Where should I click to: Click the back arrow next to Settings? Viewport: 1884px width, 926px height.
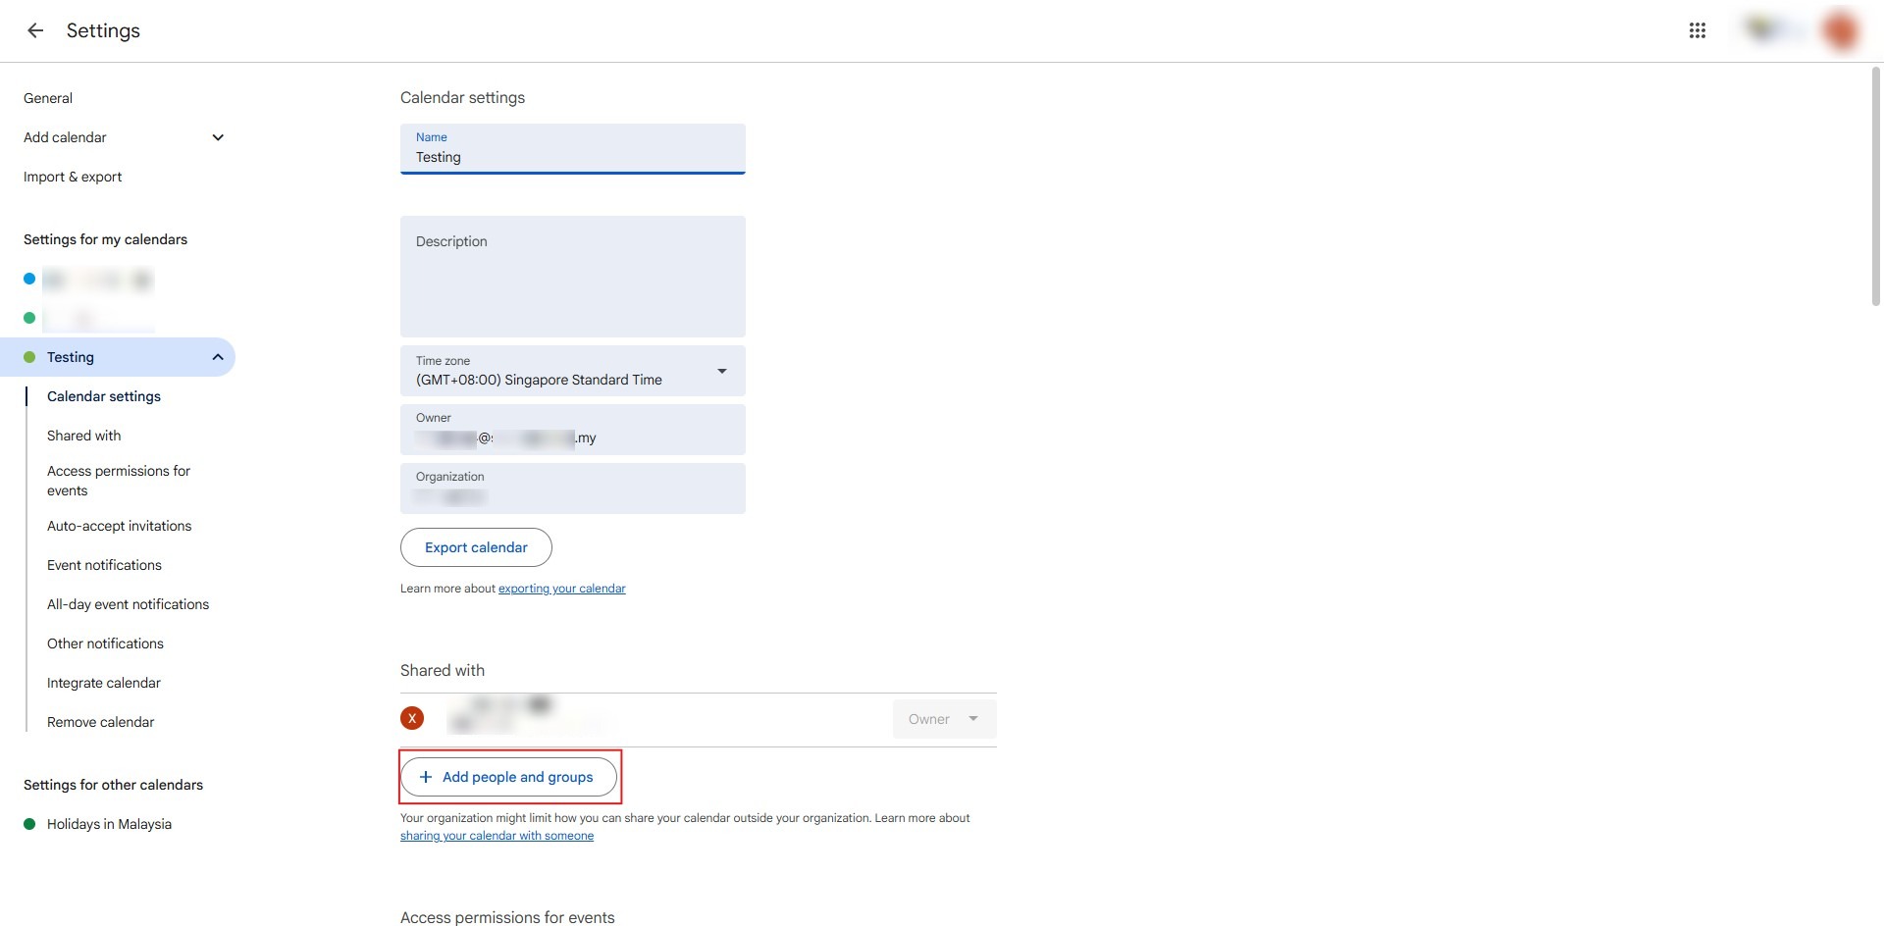coord(35,30)
